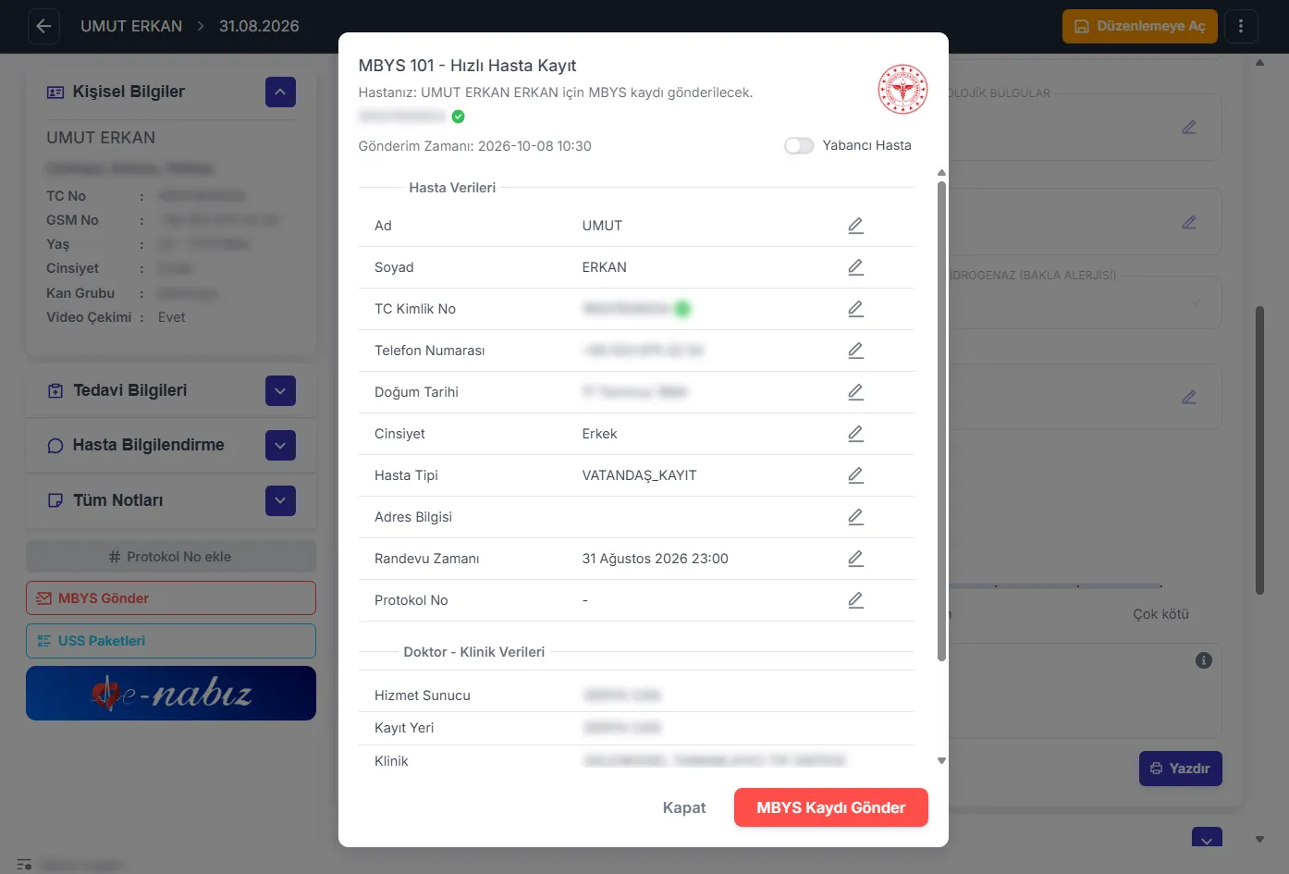The image size is (1289, 874).
Task: Click the e-nabız banner
Action: point(171,694)
